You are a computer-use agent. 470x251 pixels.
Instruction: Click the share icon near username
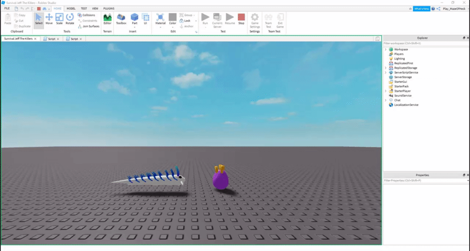tap(438, 9)
